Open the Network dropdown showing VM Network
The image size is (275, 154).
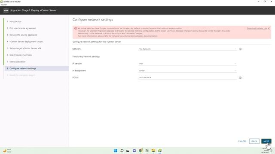(x=187, y=49)
